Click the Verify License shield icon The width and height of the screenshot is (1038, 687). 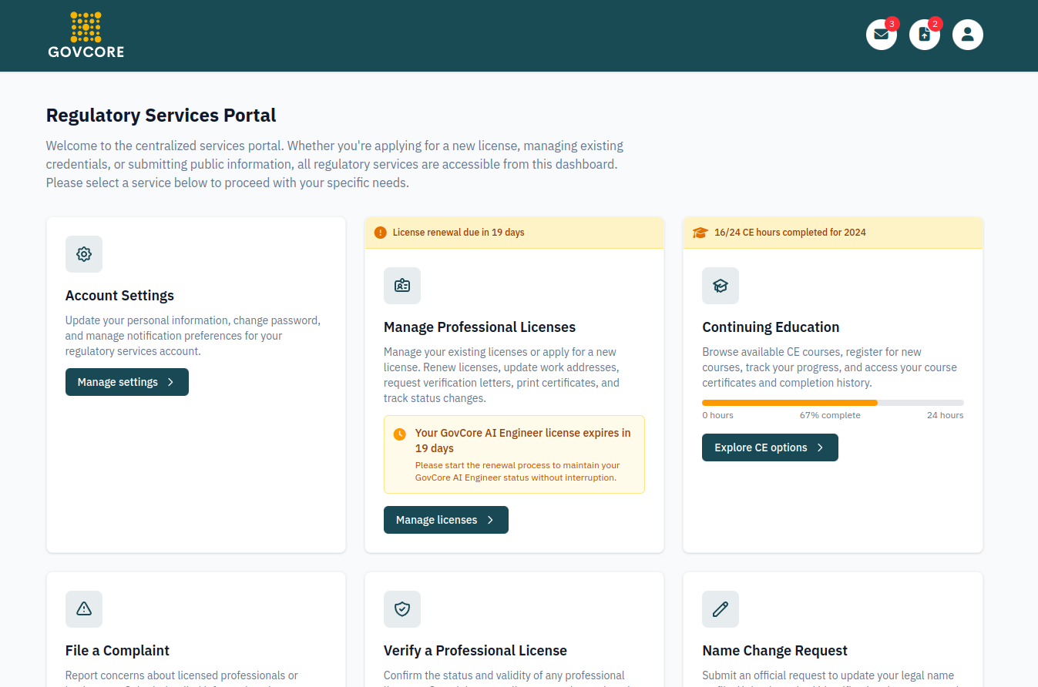[402, 609]
